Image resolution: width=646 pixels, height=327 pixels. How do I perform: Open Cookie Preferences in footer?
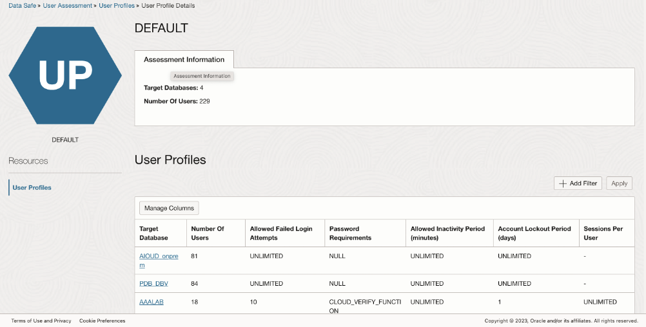point(102,321)
